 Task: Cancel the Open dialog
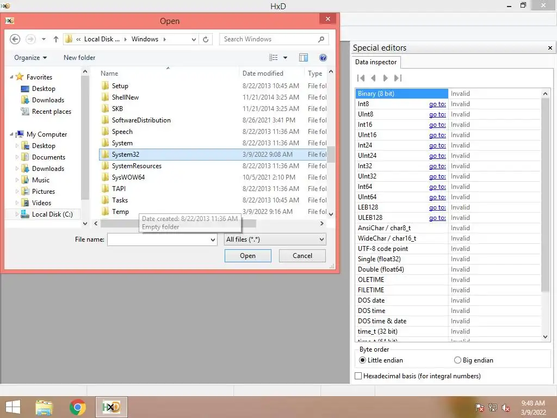[x=302, y=256]
